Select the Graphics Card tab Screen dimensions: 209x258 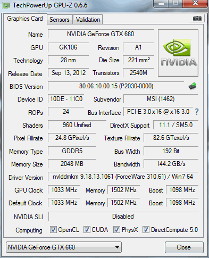[x=25, y=19]
